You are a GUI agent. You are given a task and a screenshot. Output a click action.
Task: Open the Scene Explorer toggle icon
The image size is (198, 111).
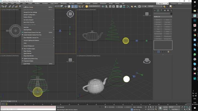(x=110, y=6)
